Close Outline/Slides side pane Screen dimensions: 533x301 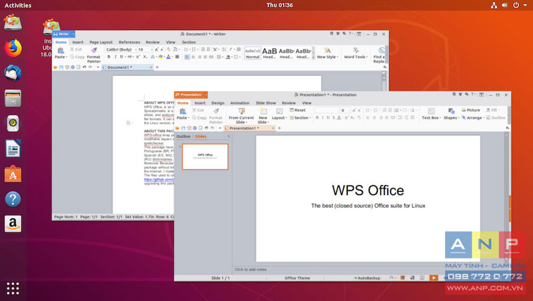[x=229, y=137]
